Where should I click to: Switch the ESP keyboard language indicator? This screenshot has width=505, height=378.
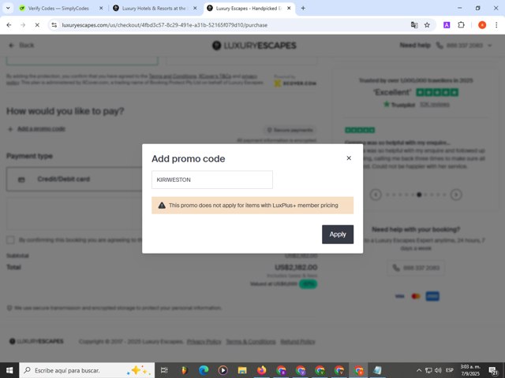(x=450, y=370)
